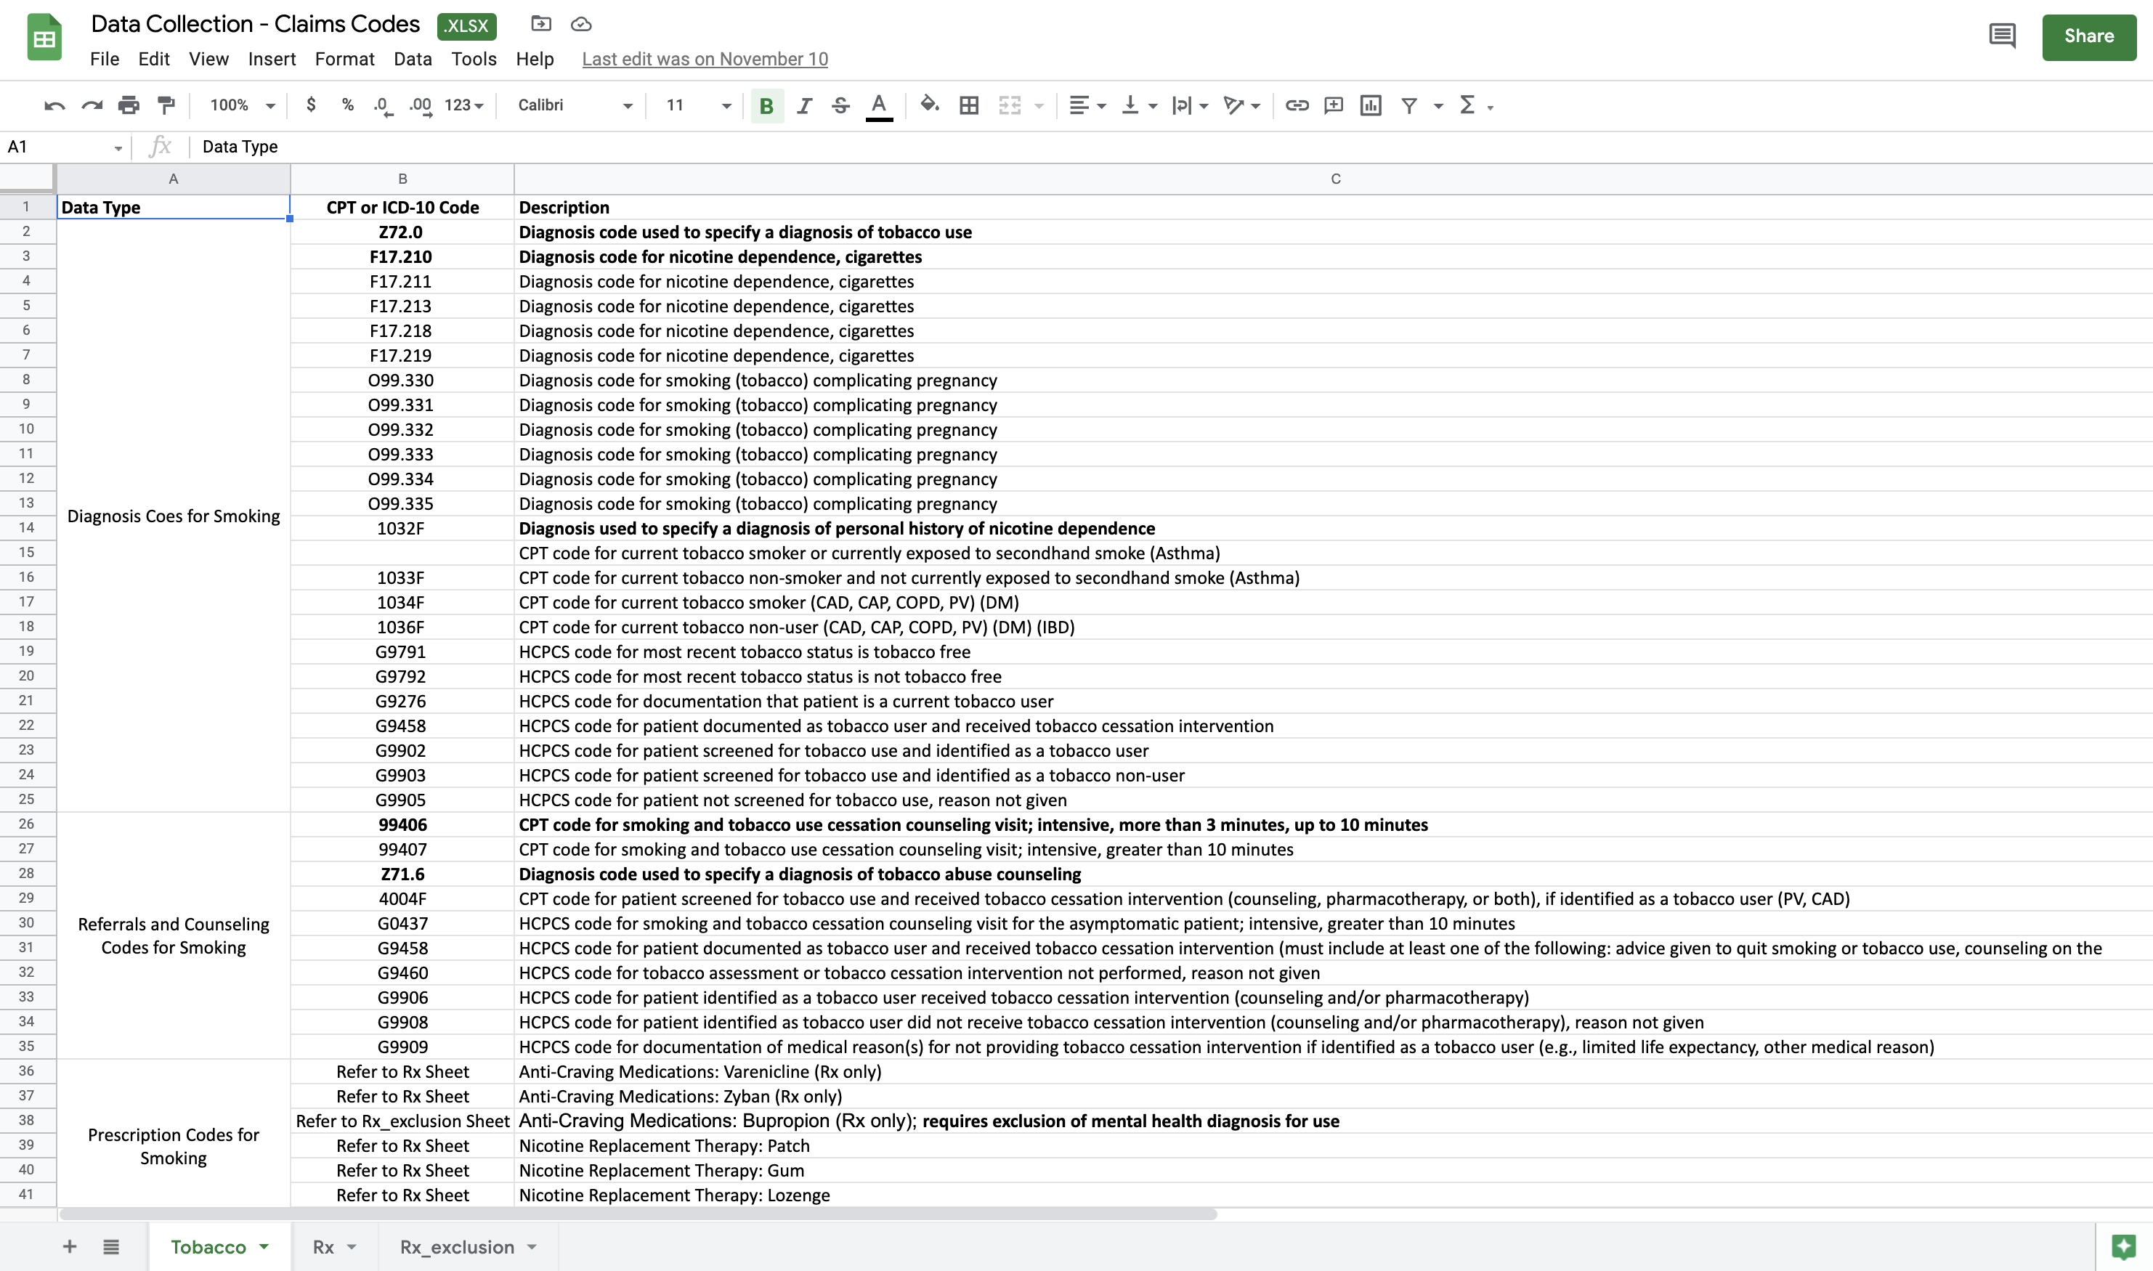Open the Tools menu
2153x1271 pixels.
(474, 59)
